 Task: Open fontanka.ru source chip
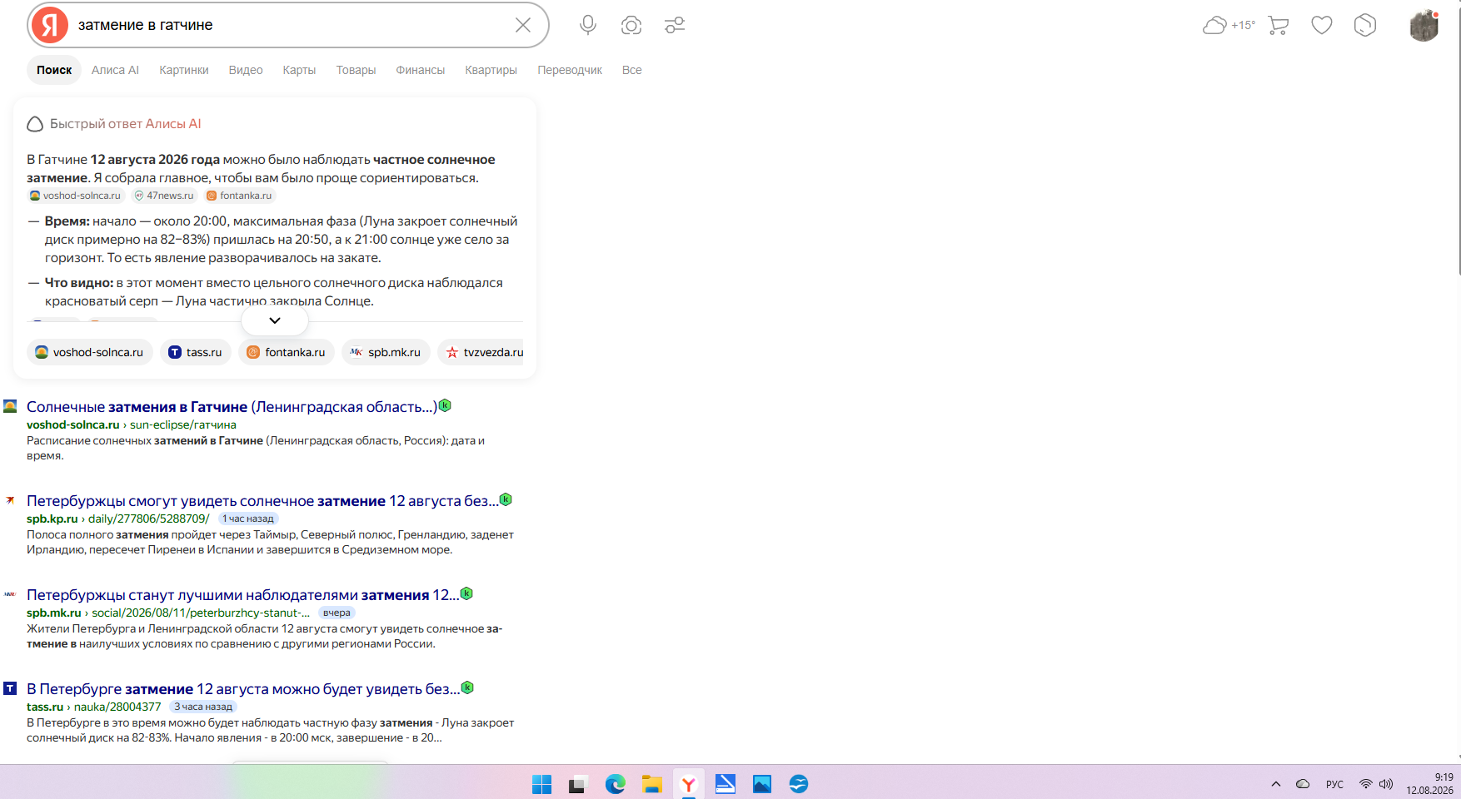point(287,352)
